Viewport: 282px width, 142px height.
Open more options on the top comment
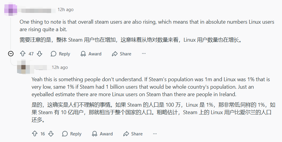(144, 54)
